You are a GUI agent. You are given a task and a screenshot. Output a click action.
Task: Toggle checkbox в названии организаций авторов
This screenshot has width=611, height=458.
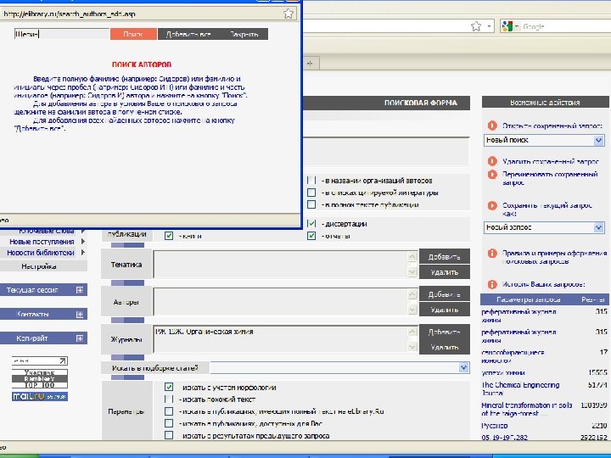pyautogui.click(x=311, y=181)
